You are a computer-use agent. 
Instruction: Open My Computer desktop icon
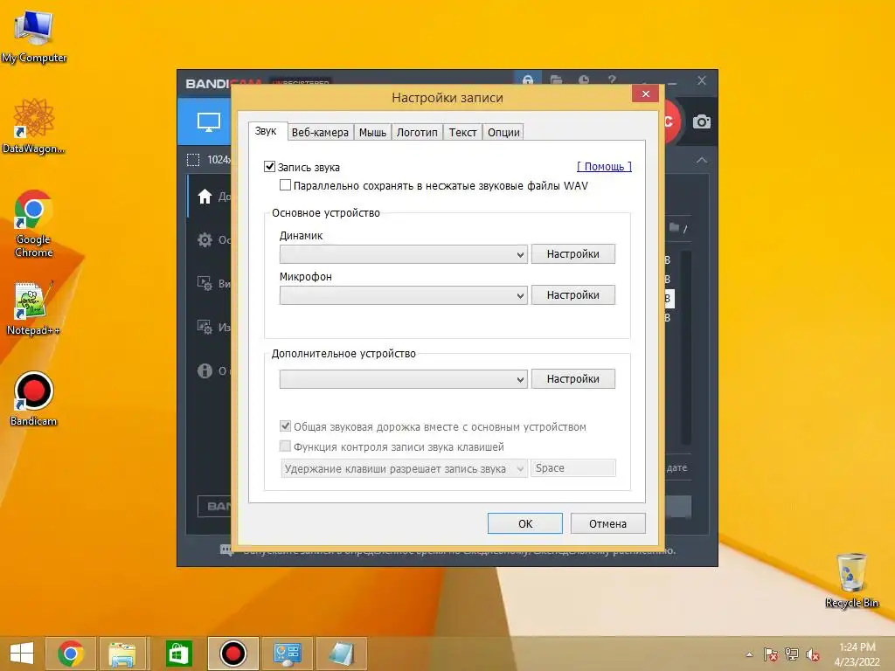[x=34, y=37]
